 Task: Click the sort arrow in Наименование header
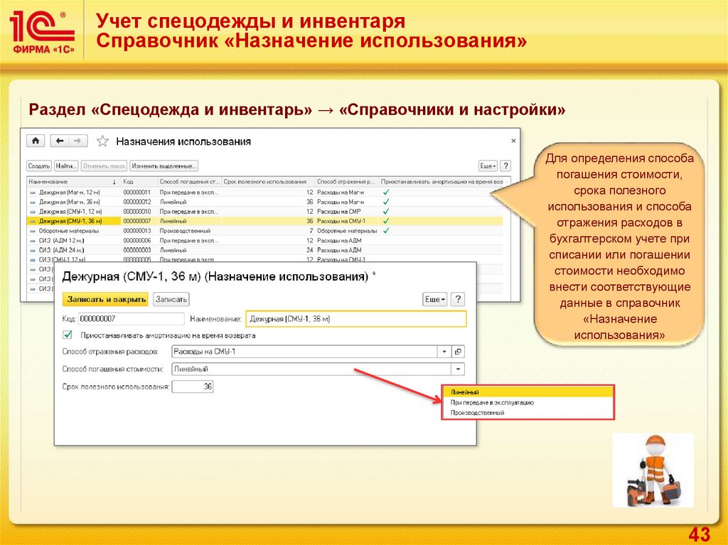pos(114,182)
